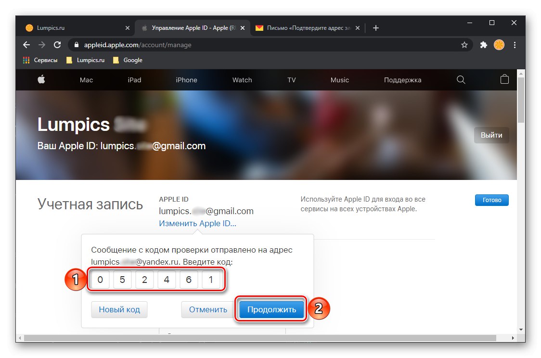Image resolution: width=541 pixels, height=358 pixels.
Task: Bookmark this page with the star icon
Action: (464, 45)
